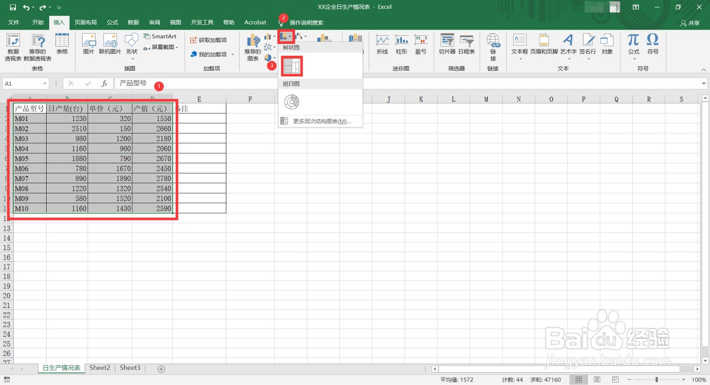Insert a Column sparkline (柱形)
This screenshot has height=385, width=710.
(402, 44)
